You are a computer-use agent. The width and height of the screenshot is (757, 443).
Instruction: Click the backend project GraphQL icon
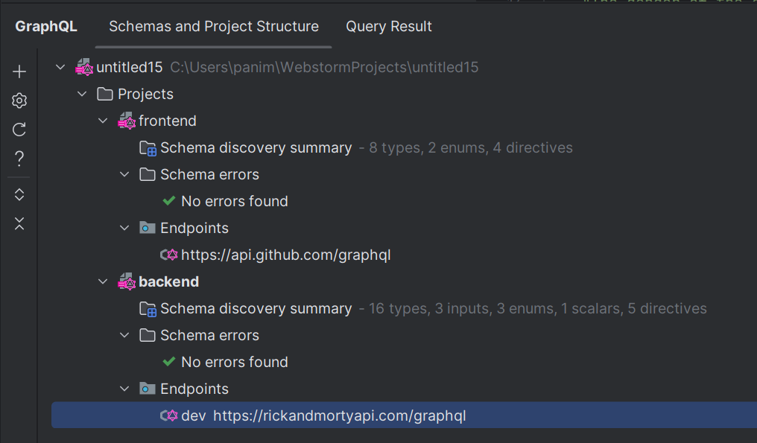tap(127, 282)
